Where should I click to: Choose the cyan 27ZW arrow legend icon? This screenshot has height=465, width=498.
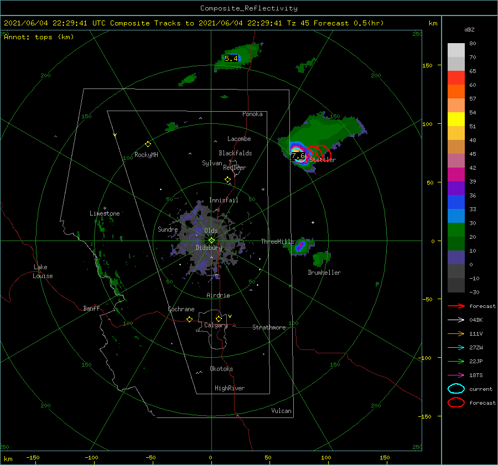click(x=456, y=348)
